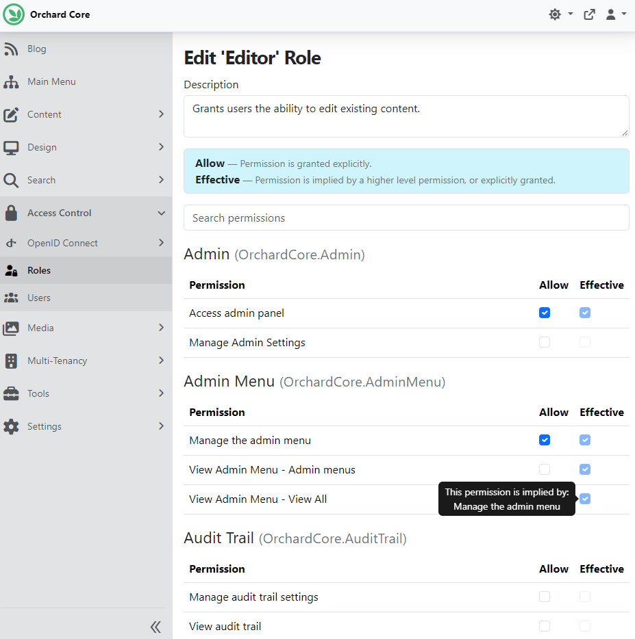Viewport: 635px width, 639px height.
Task: Click the Description textarea resize handle
Action: 625,133
